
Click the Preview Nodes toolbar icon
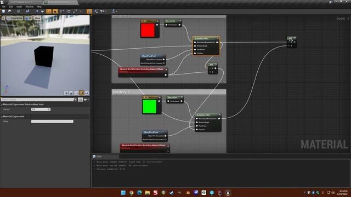103,11
